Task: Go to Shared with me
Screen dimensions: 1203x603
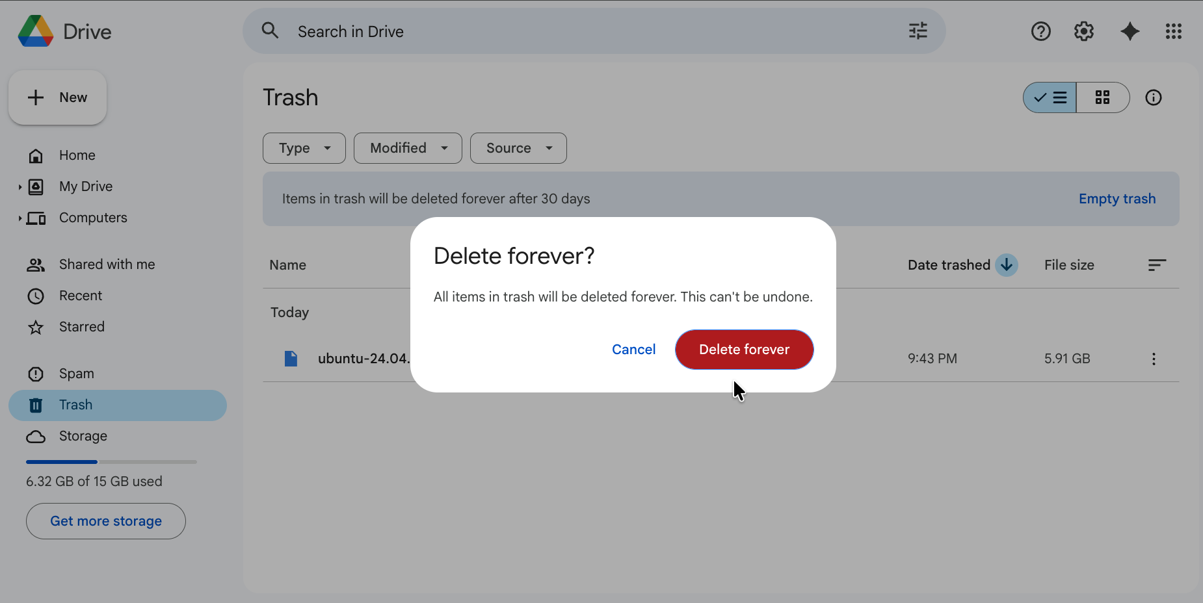Action: pyautogui.click(x=107, y=264)
